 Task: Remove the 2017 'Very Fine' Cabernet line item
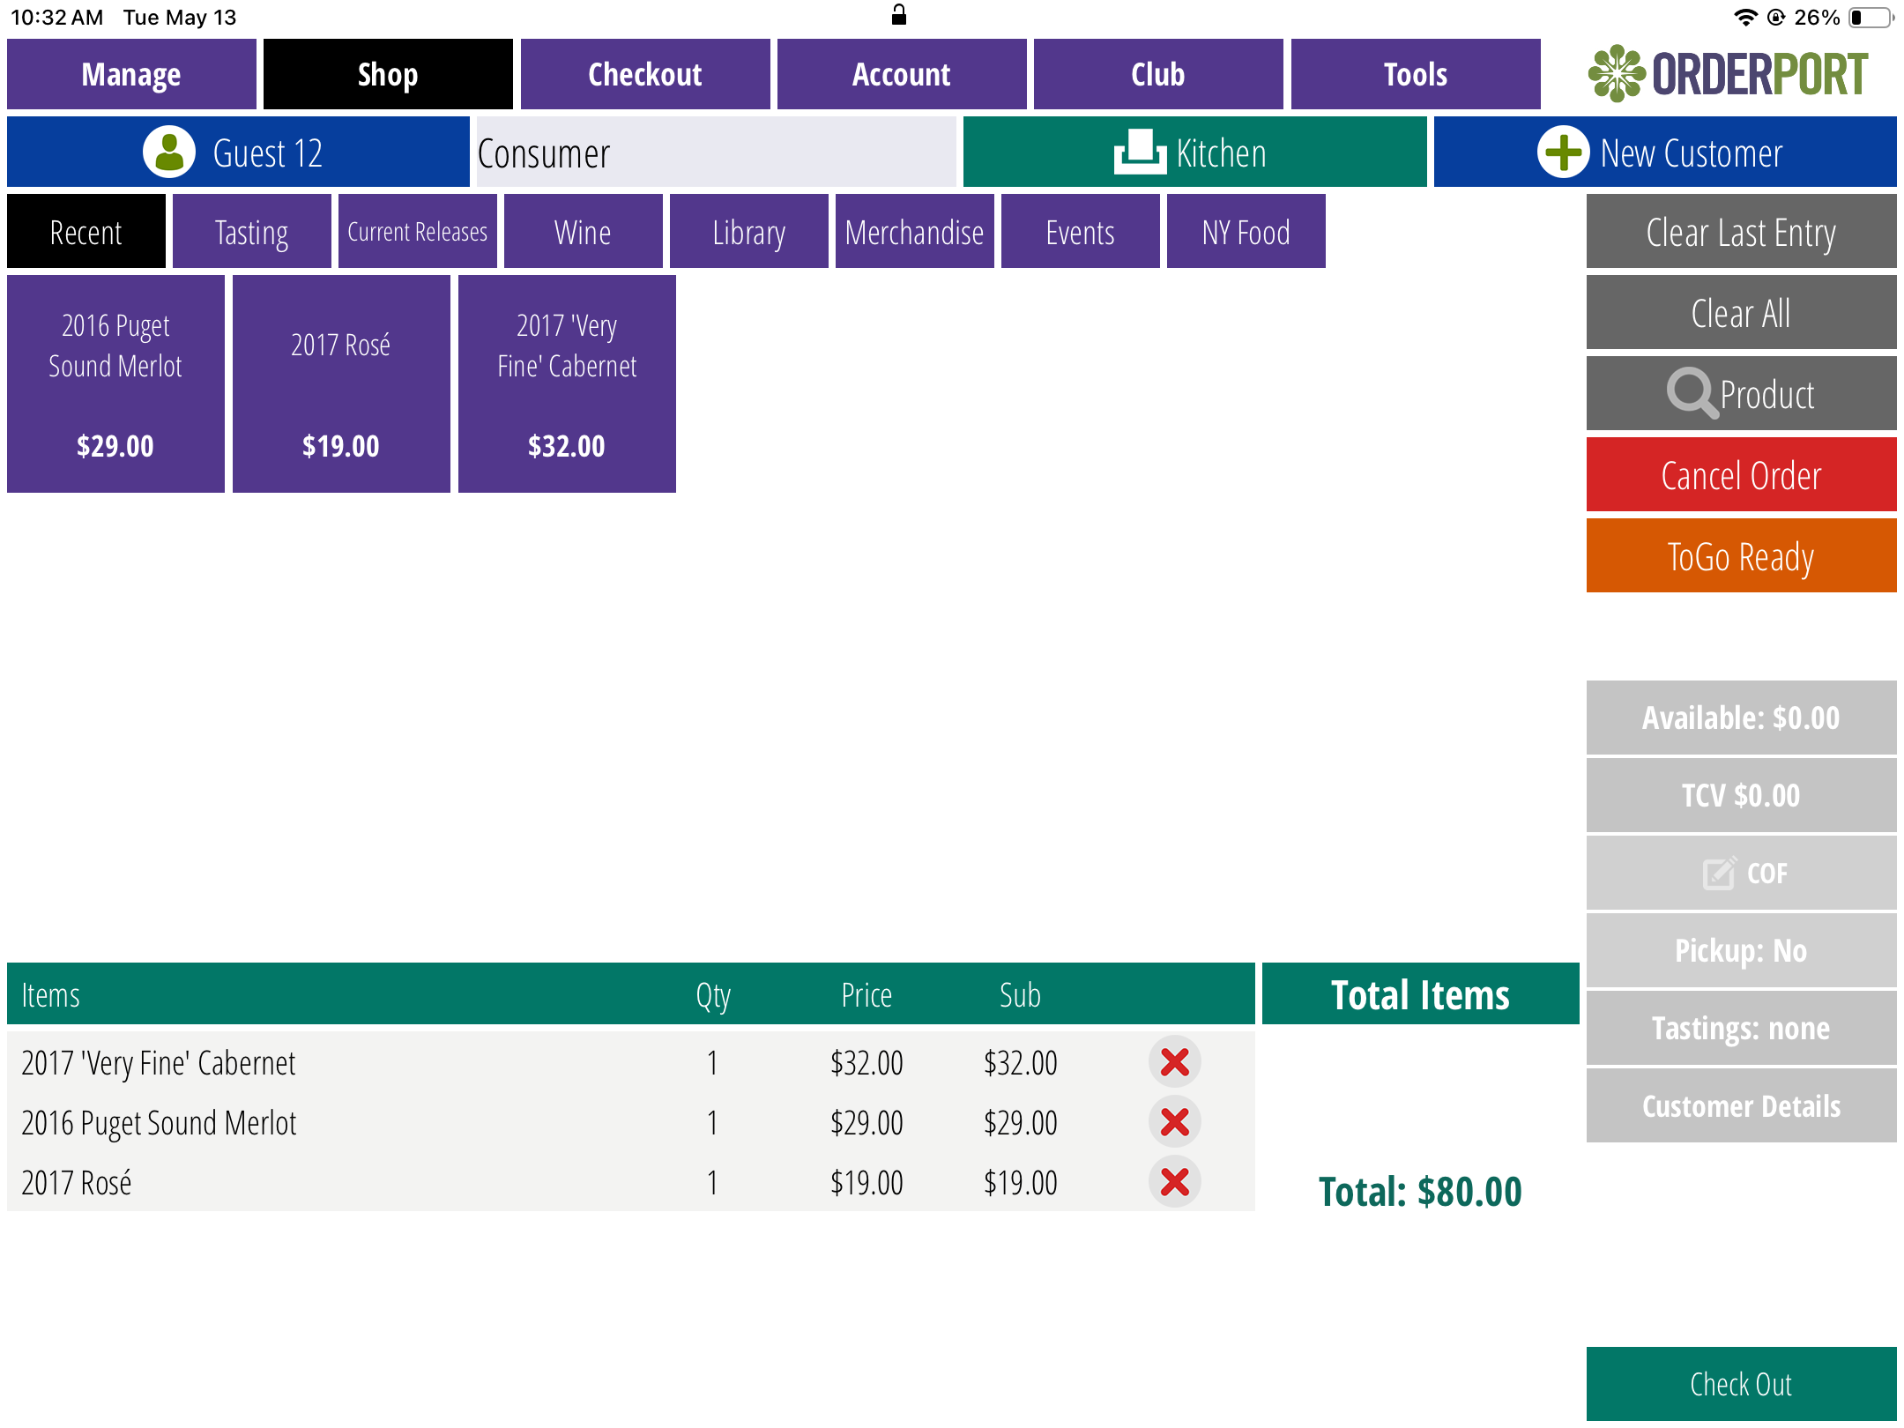pos(1174,1062)
